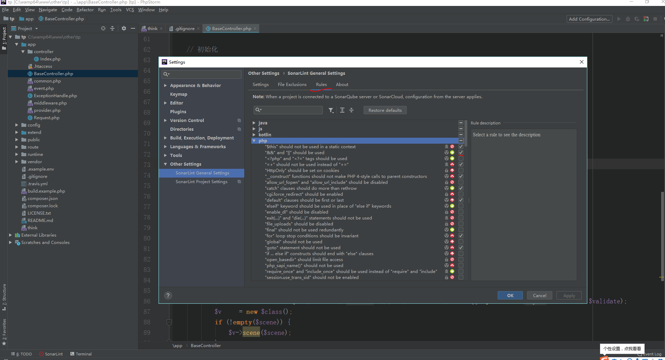The image size is (665, 360).
Task: Enable the "HttpOnly" cookies rule checkbox
Action: [x=461, y=171]
